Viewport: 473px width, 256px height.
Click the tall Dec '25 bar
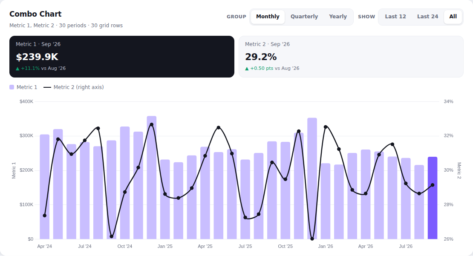(x=312, y=178)
